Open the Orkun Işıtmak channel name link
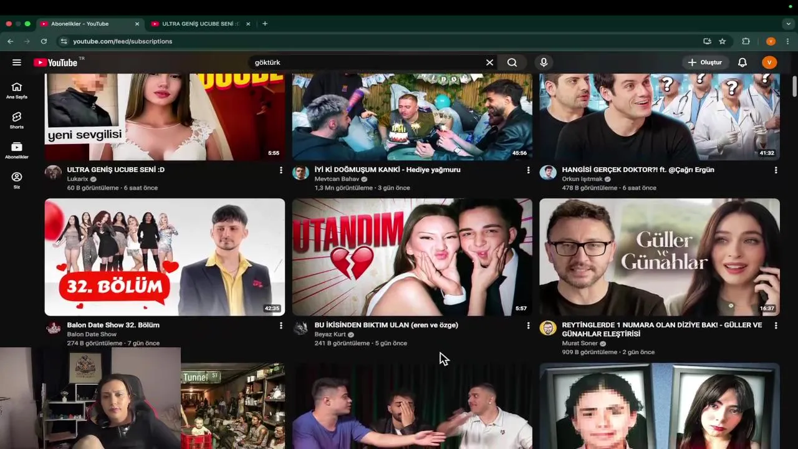Screen dimensions: 798x449 582,179
